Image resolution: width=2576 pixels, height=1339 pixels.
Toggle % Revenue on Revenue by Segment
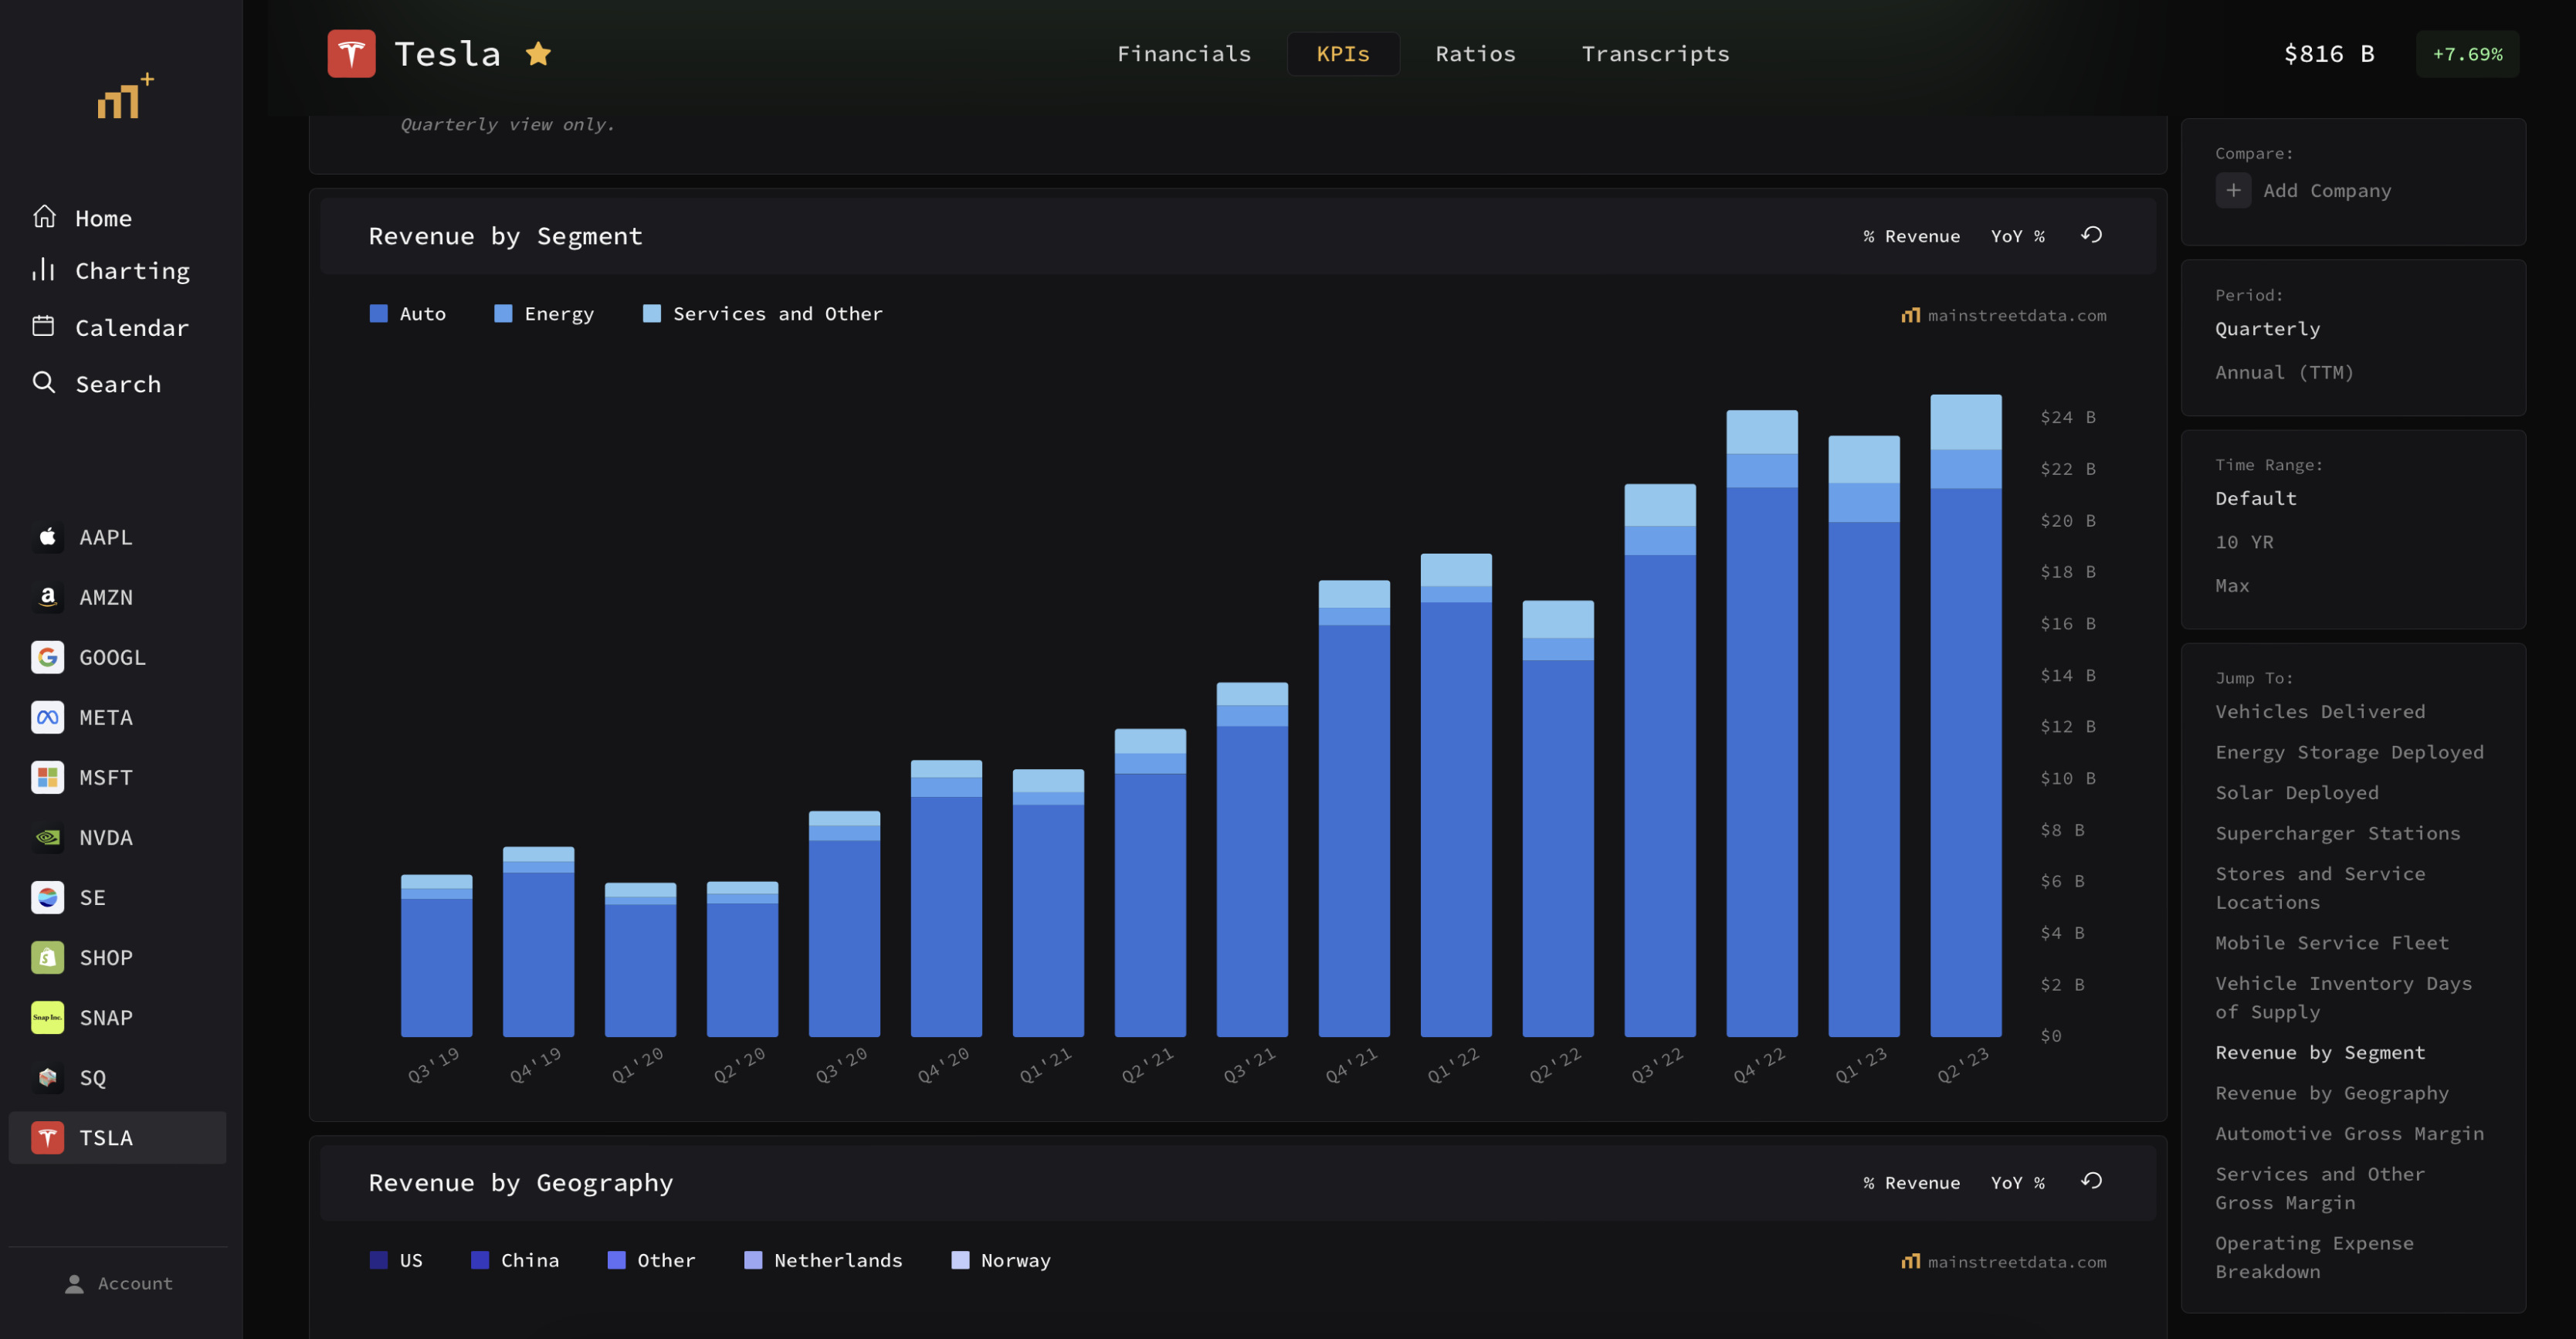coord(1910,236)
